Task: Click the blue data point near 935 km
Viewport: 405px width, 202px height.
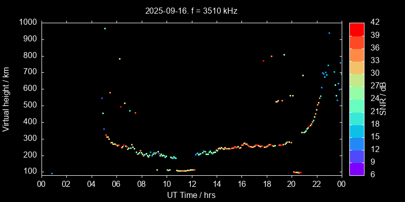Action: 329,33
